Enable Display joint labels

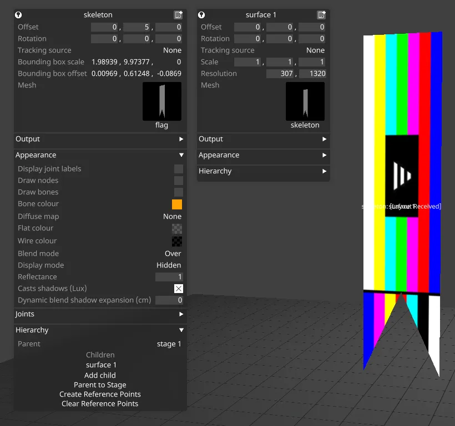178,168
